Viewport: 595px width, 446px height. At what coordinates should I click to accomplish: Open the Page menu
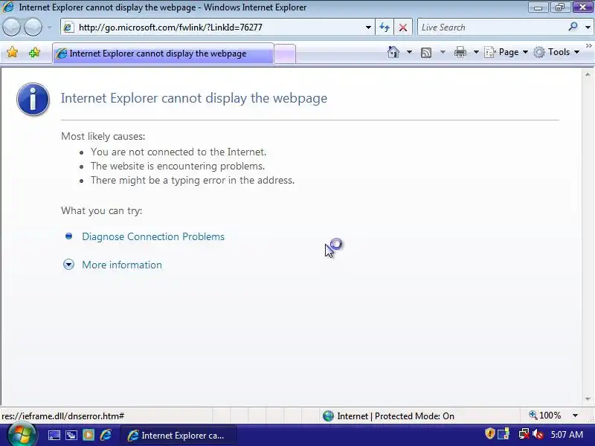[x=506, y=52]
